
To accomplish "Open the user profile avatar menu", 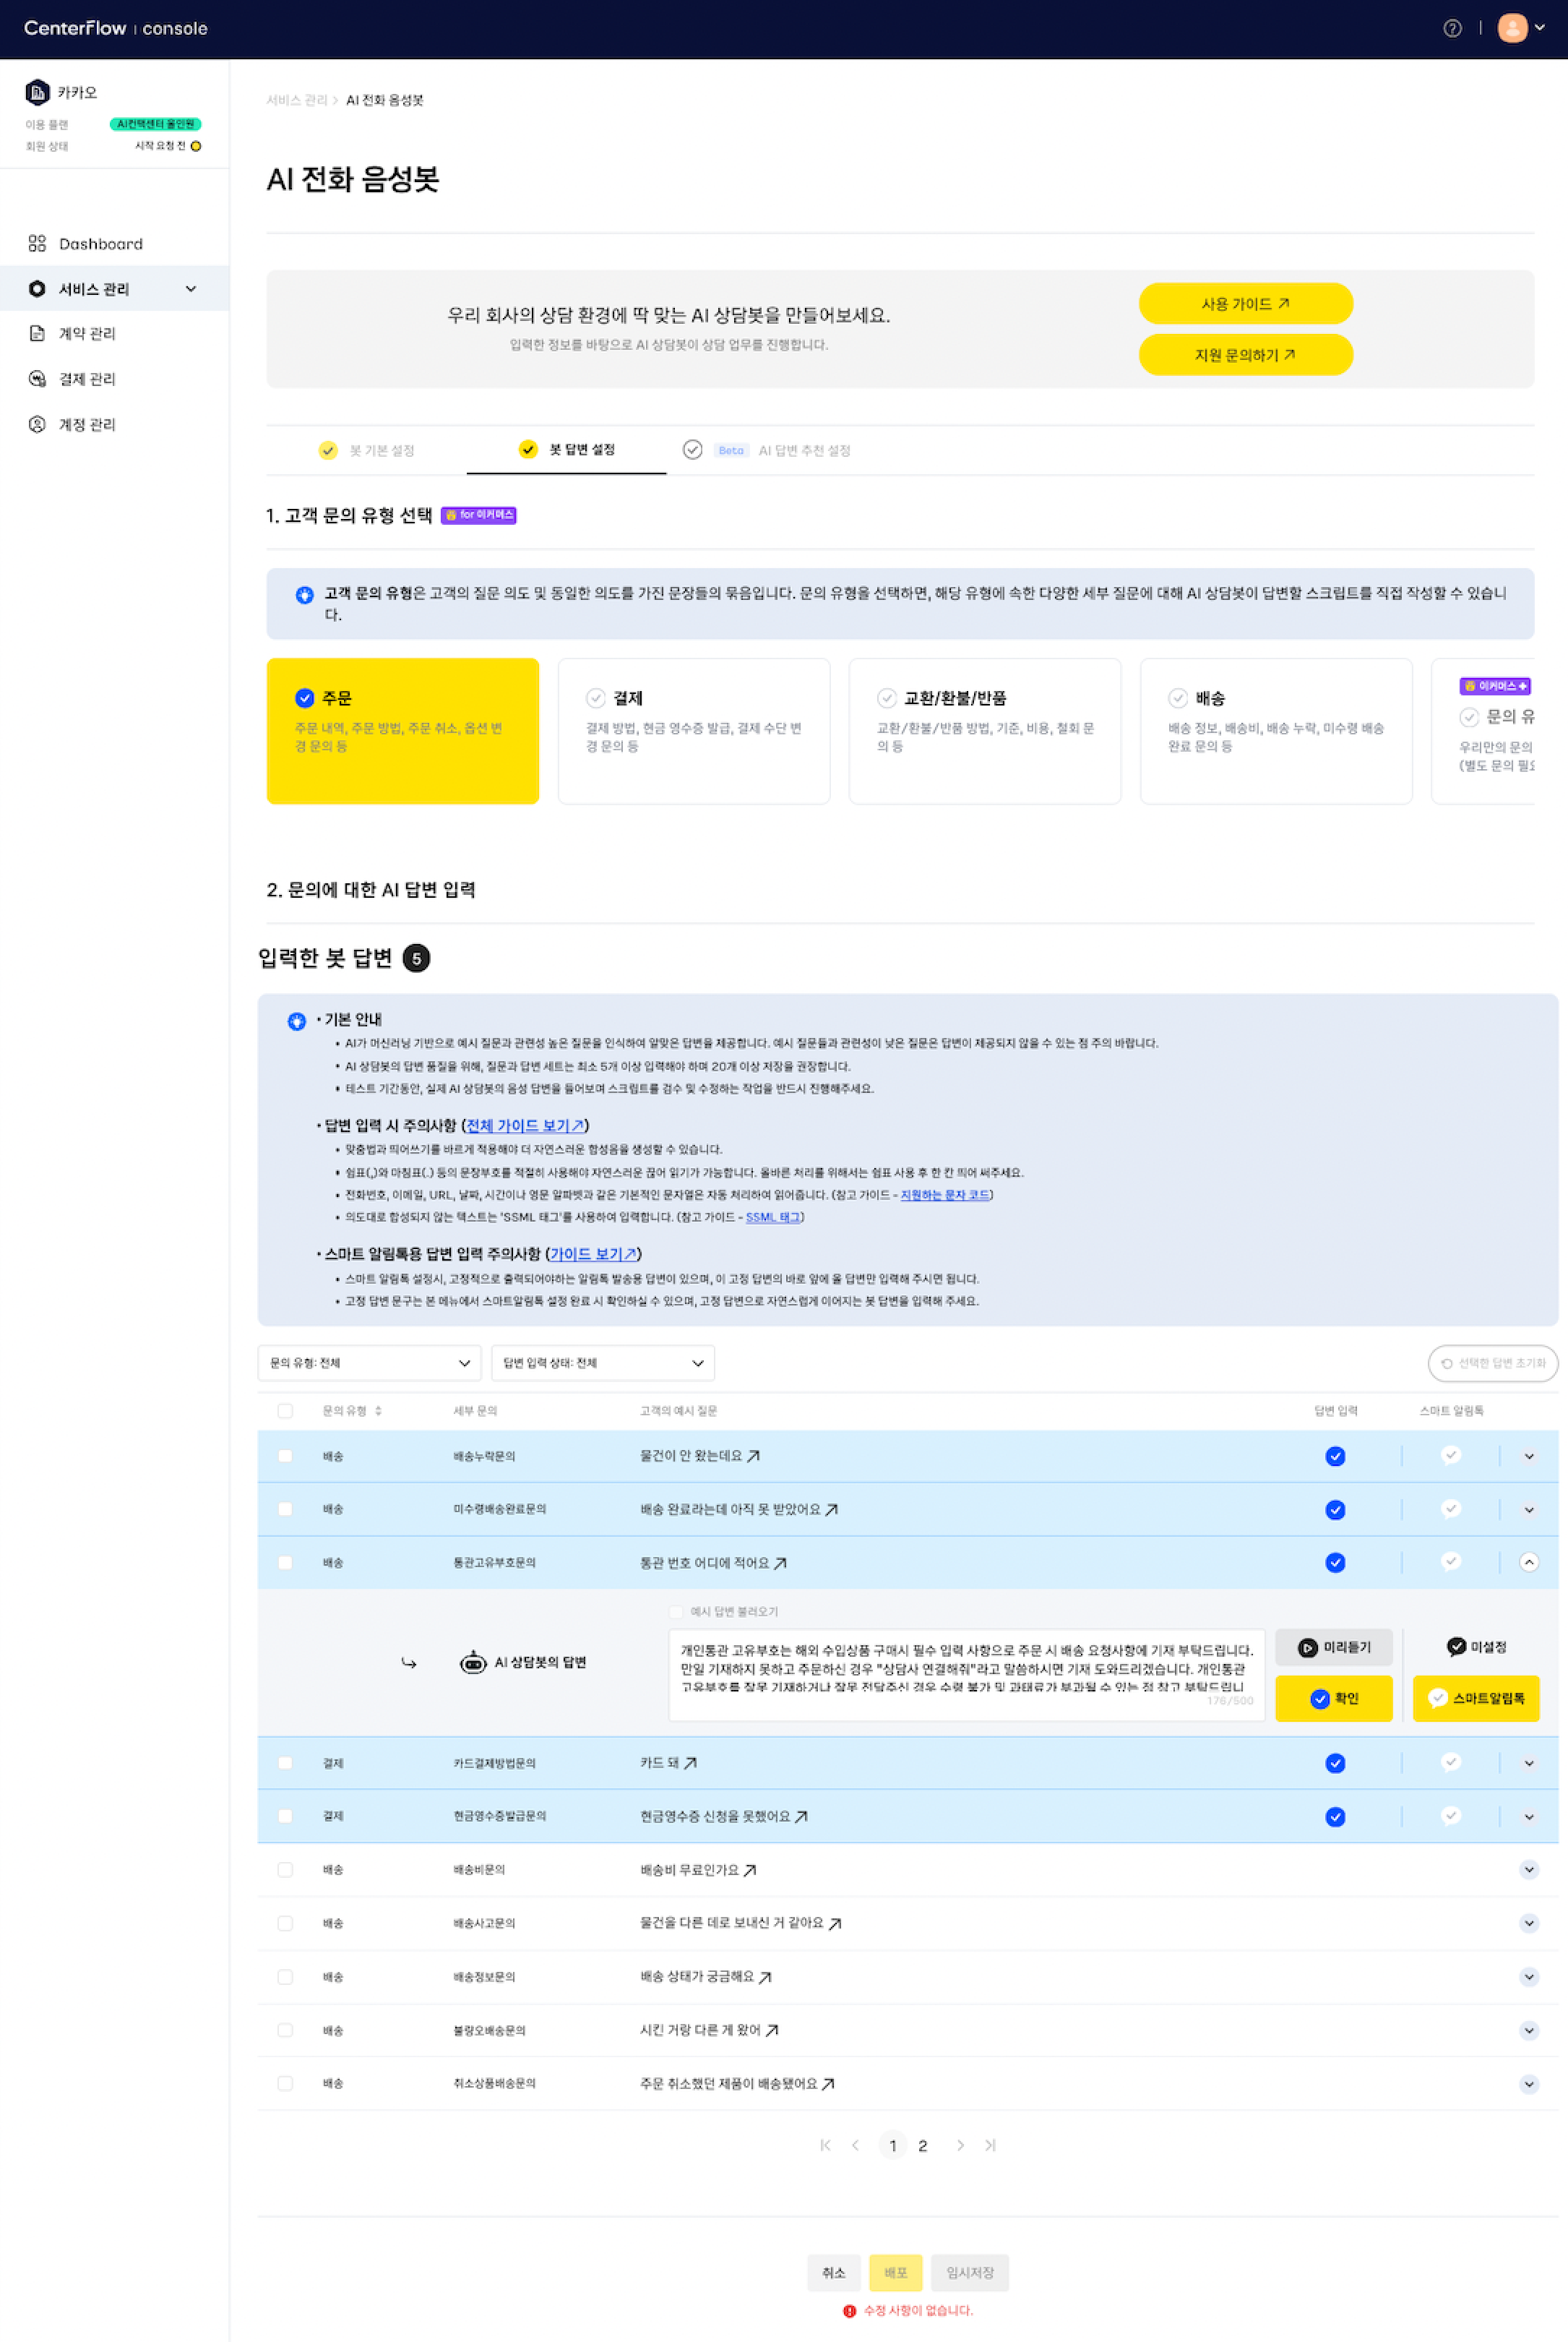I will click(1514, 28).
